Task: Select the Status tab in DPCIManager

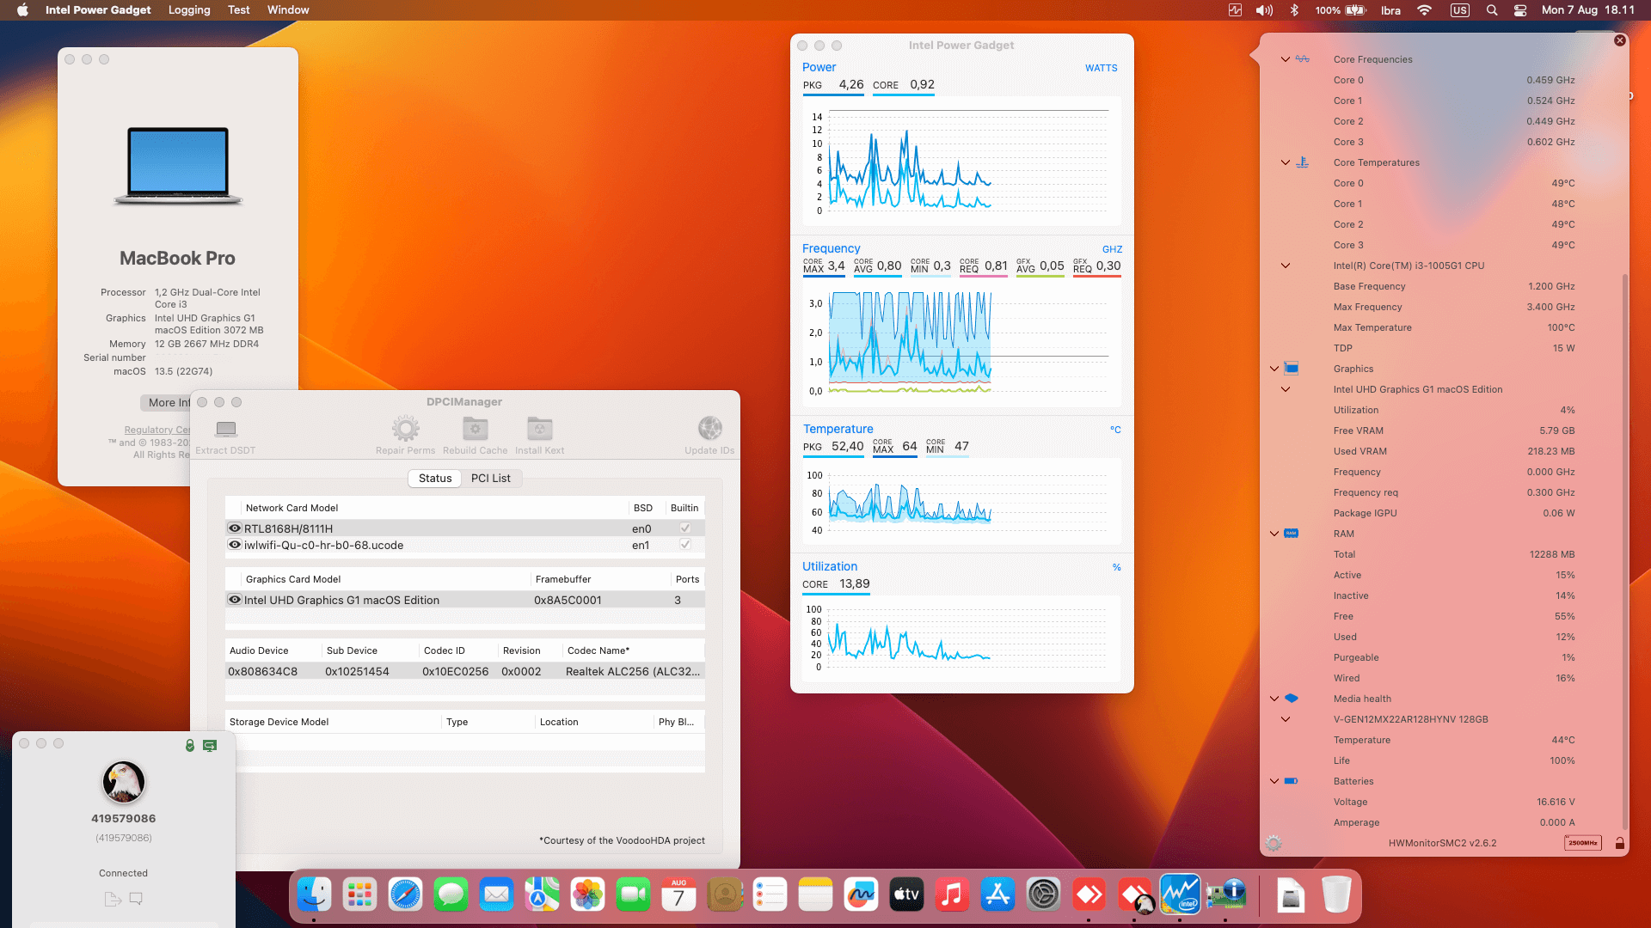Action: (435, 479)
